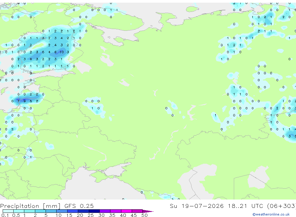The width and height of the screenshot is (296, 217).
Task: Click the legend label '50'
Action: click(144, 215)
